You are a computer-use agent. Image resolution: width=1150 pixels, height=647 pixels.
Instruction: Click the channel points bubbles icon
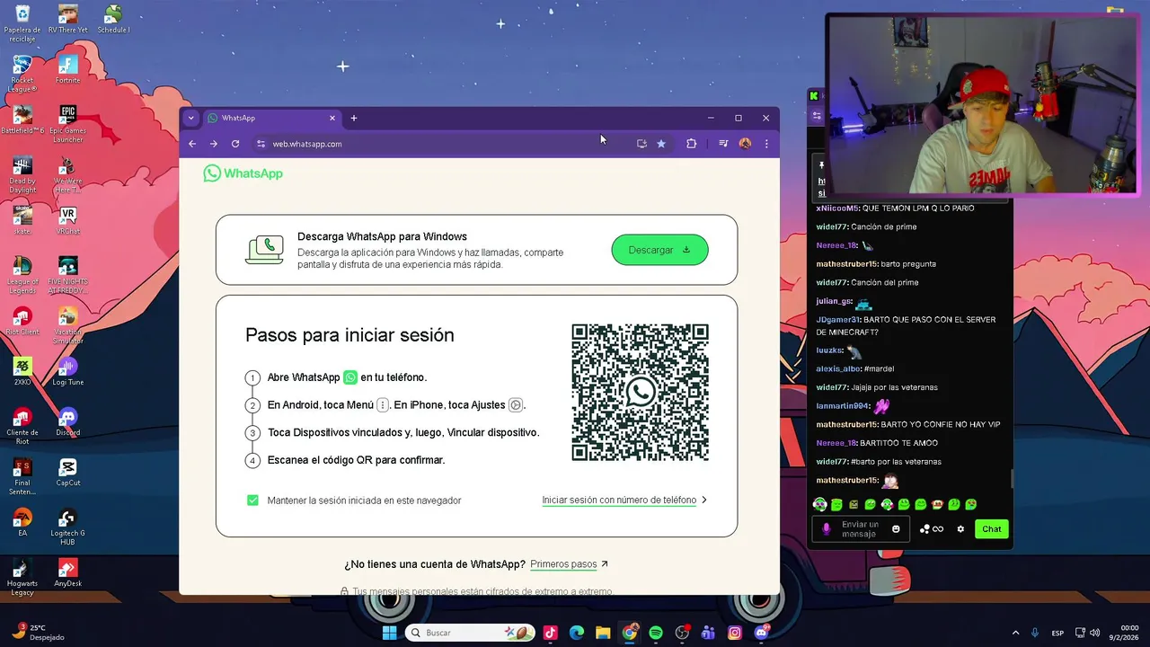pos(924,529)
